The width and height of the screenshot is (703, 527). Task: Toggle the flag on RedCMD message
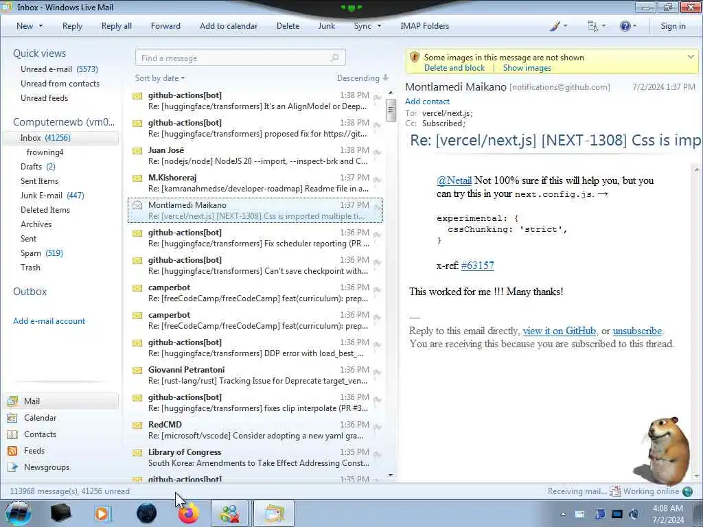[377, 427]
